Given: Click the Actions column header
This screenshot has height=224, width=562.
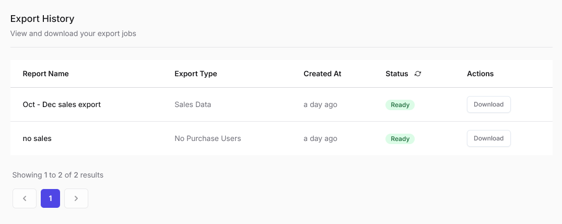Looking at the screenshot, I should (x=480, y=74).
